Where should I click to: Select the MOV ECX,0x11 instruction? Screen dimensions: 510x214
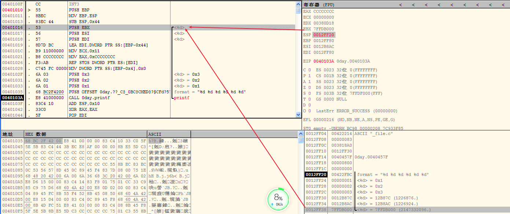click(83, 51)
